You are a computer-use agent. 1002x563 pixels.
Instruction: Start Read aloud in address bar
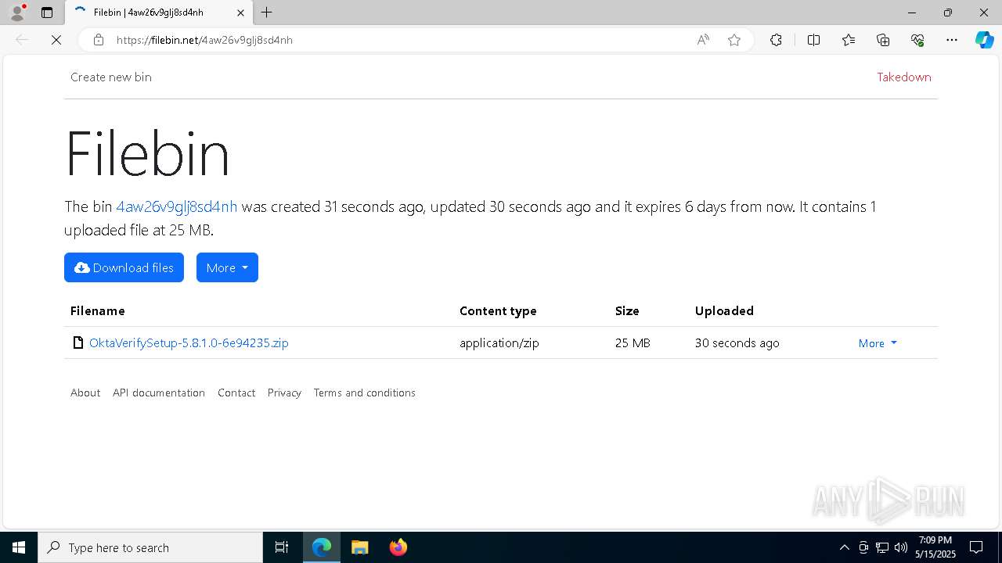click(x=703, y=40)
